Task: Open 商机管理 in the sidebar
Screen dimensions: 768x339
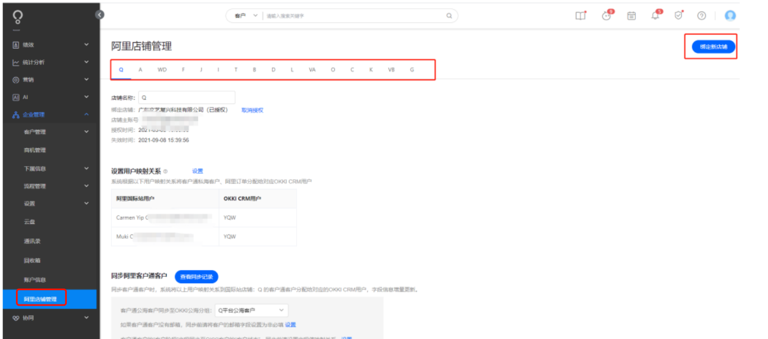Action: 35,150
